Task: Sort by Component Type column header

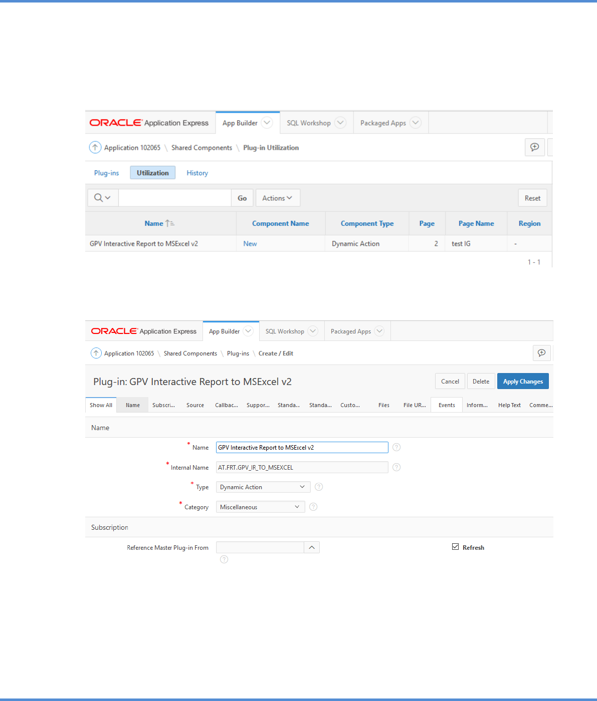Action: (x=367, y=223)
